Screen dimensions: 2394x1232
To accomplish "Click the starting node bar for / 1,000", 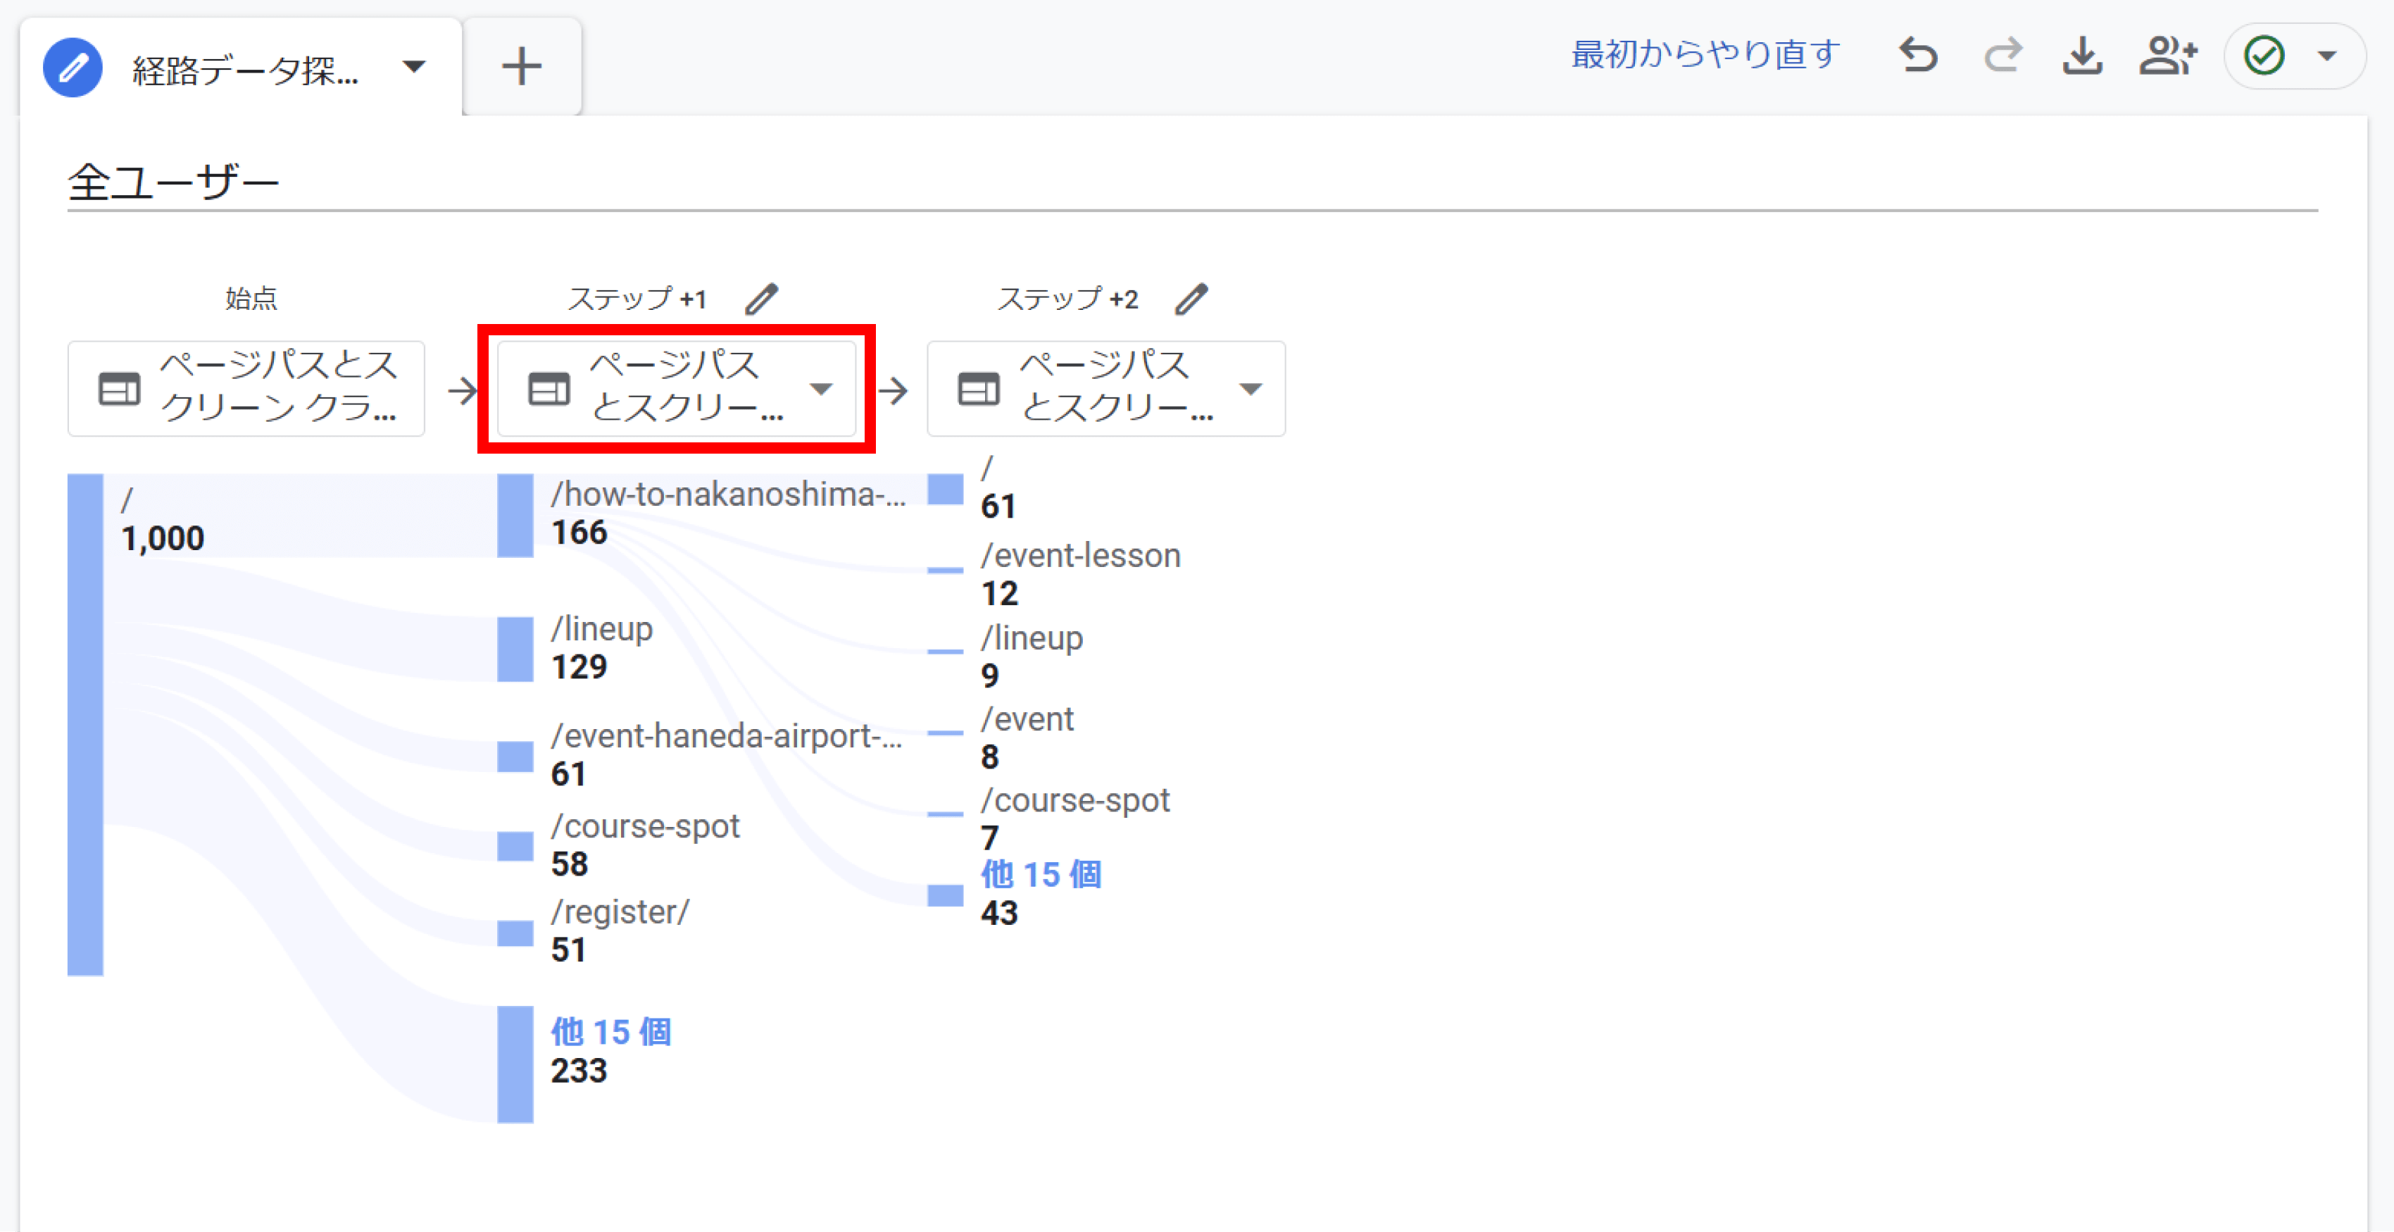I will [x=85, y=724].
